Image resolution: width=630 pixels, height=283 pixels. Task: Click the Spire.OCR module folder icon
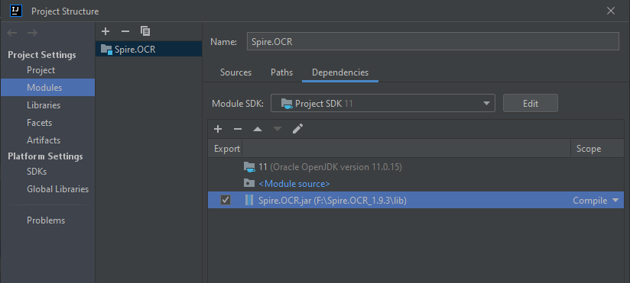pyautogui.click(x=106, y=50)
